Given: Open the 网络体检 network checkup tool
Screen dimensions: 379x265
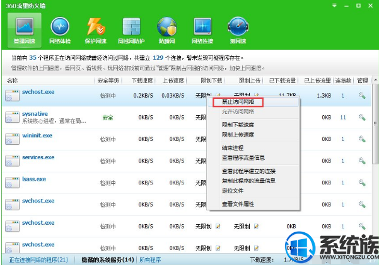Looking at the screenshot, I should (x=60, y=30).
